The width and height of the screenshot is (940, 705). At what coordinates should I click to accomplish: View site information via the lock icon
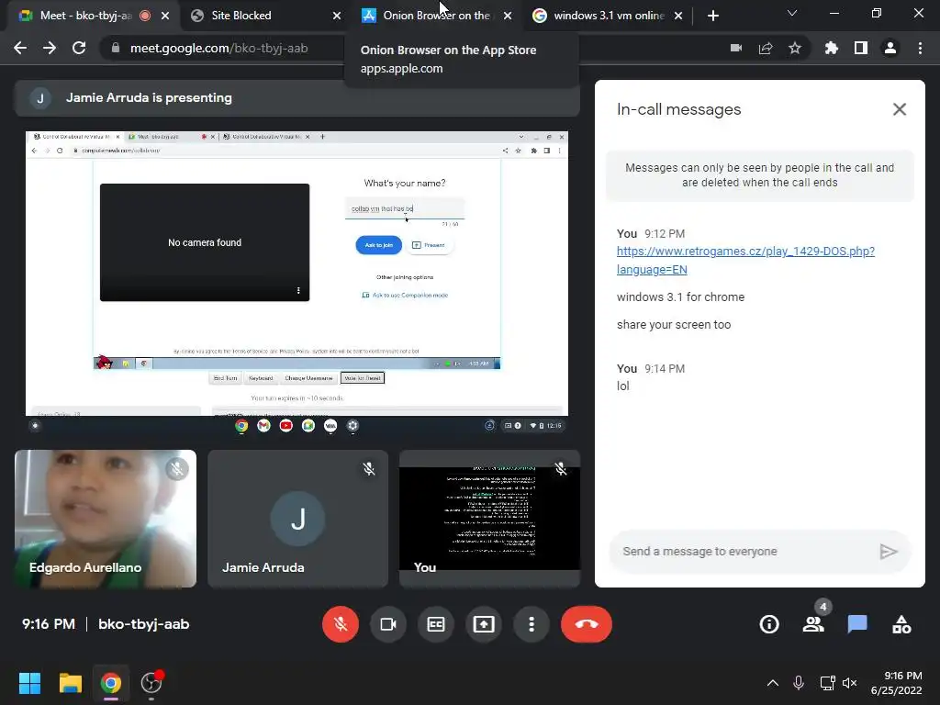tap(116, 48)
